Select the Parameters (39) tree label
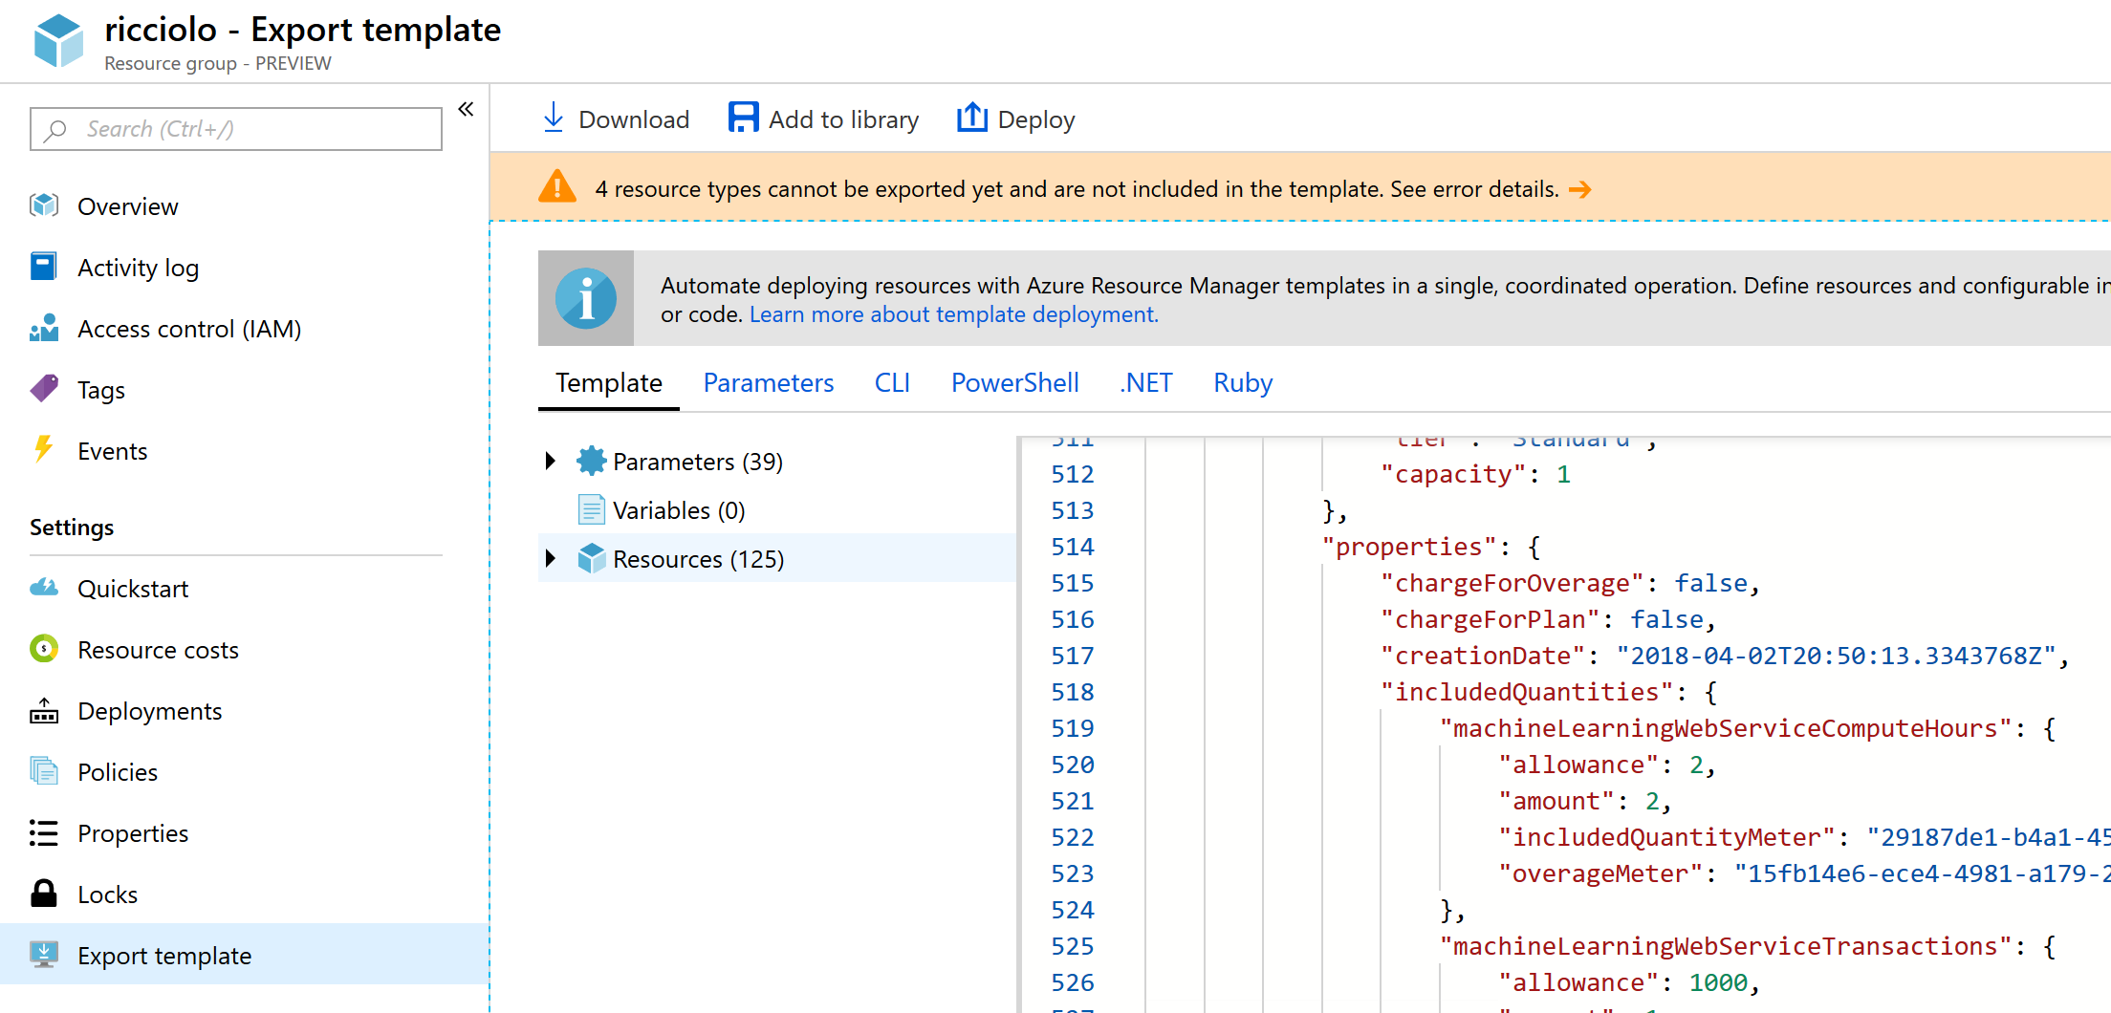The height and width of the screenshot is (1013, 2111). [x=698, y=462]
